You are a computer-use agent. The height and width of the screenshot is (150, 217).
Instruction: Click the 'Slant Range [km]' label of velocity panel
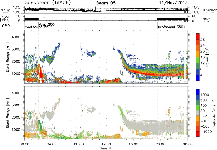(8, 113)
